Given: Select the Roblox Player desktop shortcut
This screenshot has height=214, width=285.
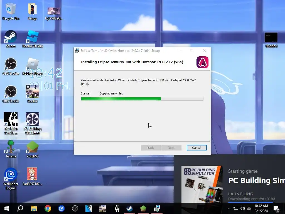Looking at the screenshot, I should coord(33,66).
